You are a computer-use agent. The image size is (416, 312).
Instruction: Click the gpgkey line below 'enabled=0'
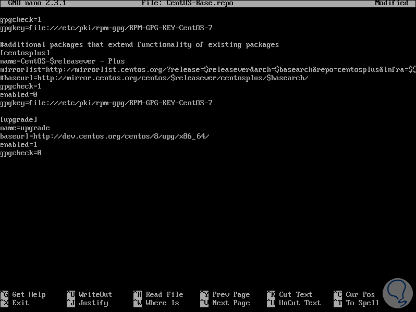106,103
